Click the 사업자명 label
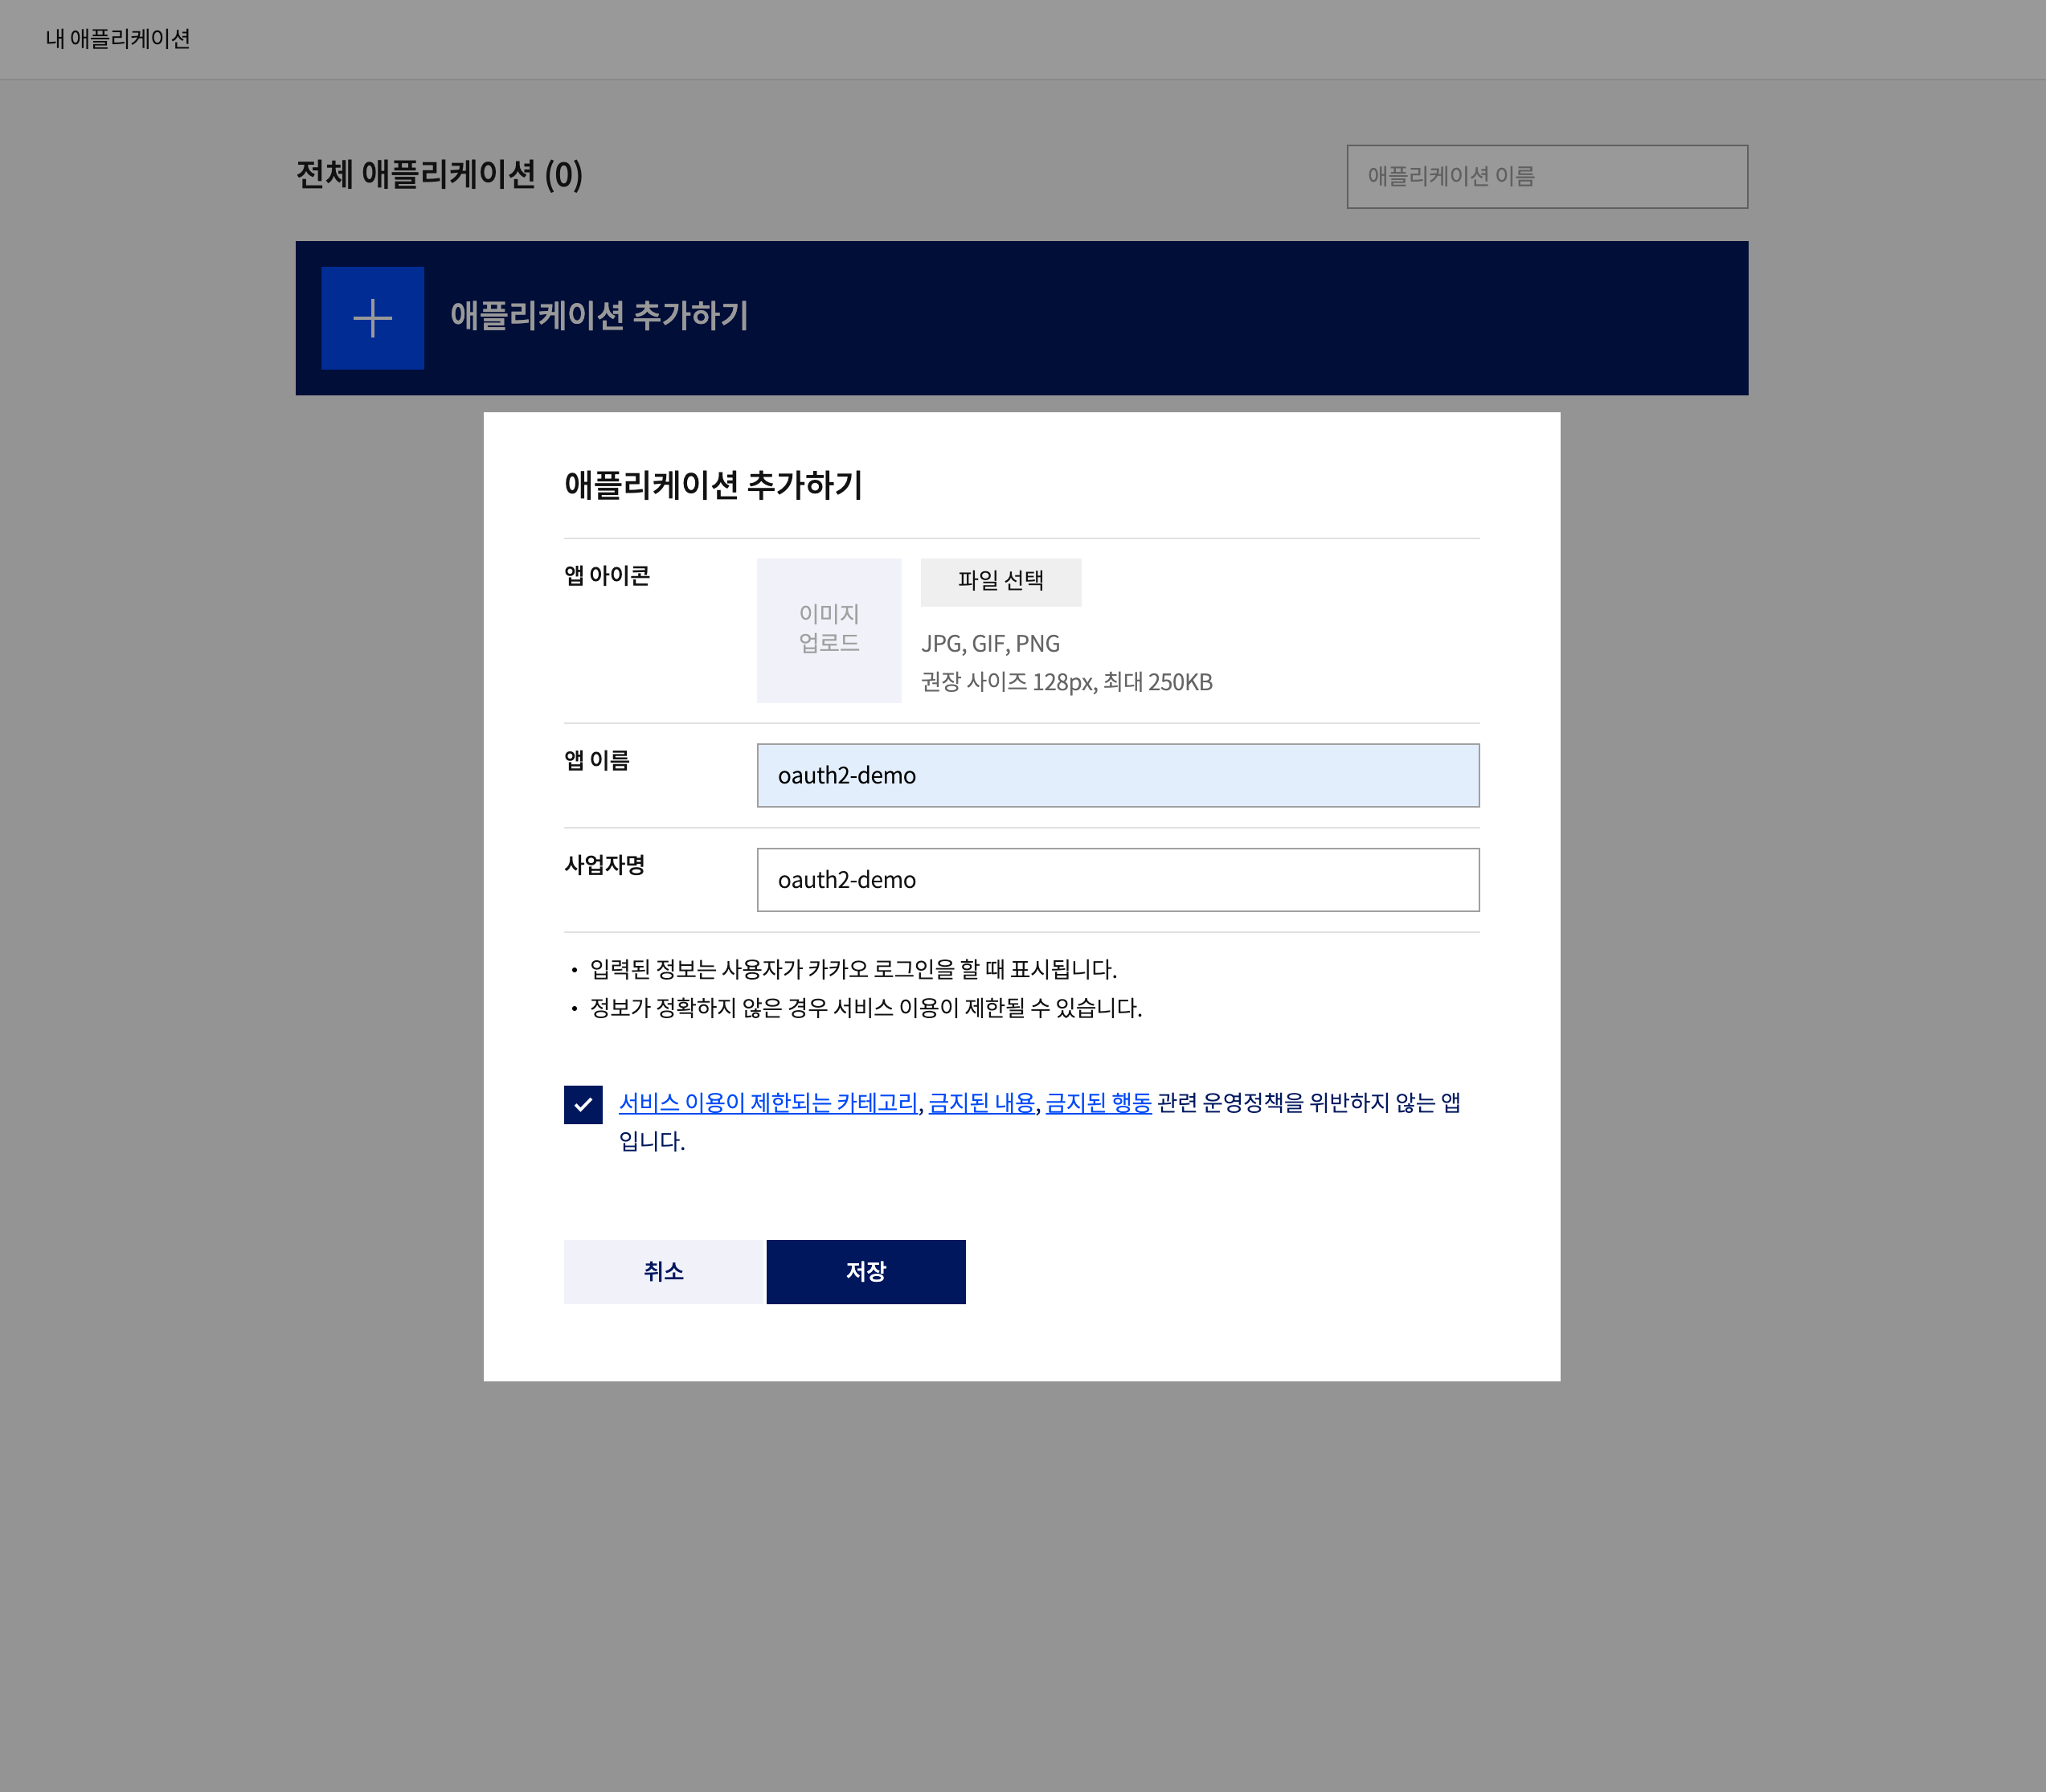 click(x=604, y=864)
